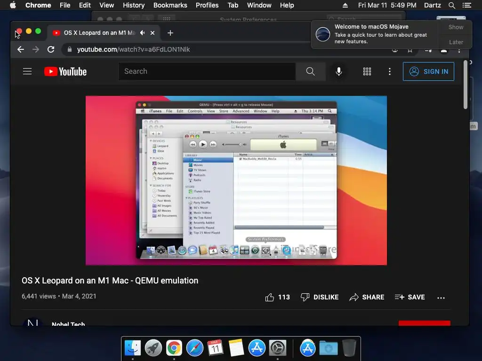Open a new tab with the plus button
Viewport: 482px width, 361px height.
(170, 33)
